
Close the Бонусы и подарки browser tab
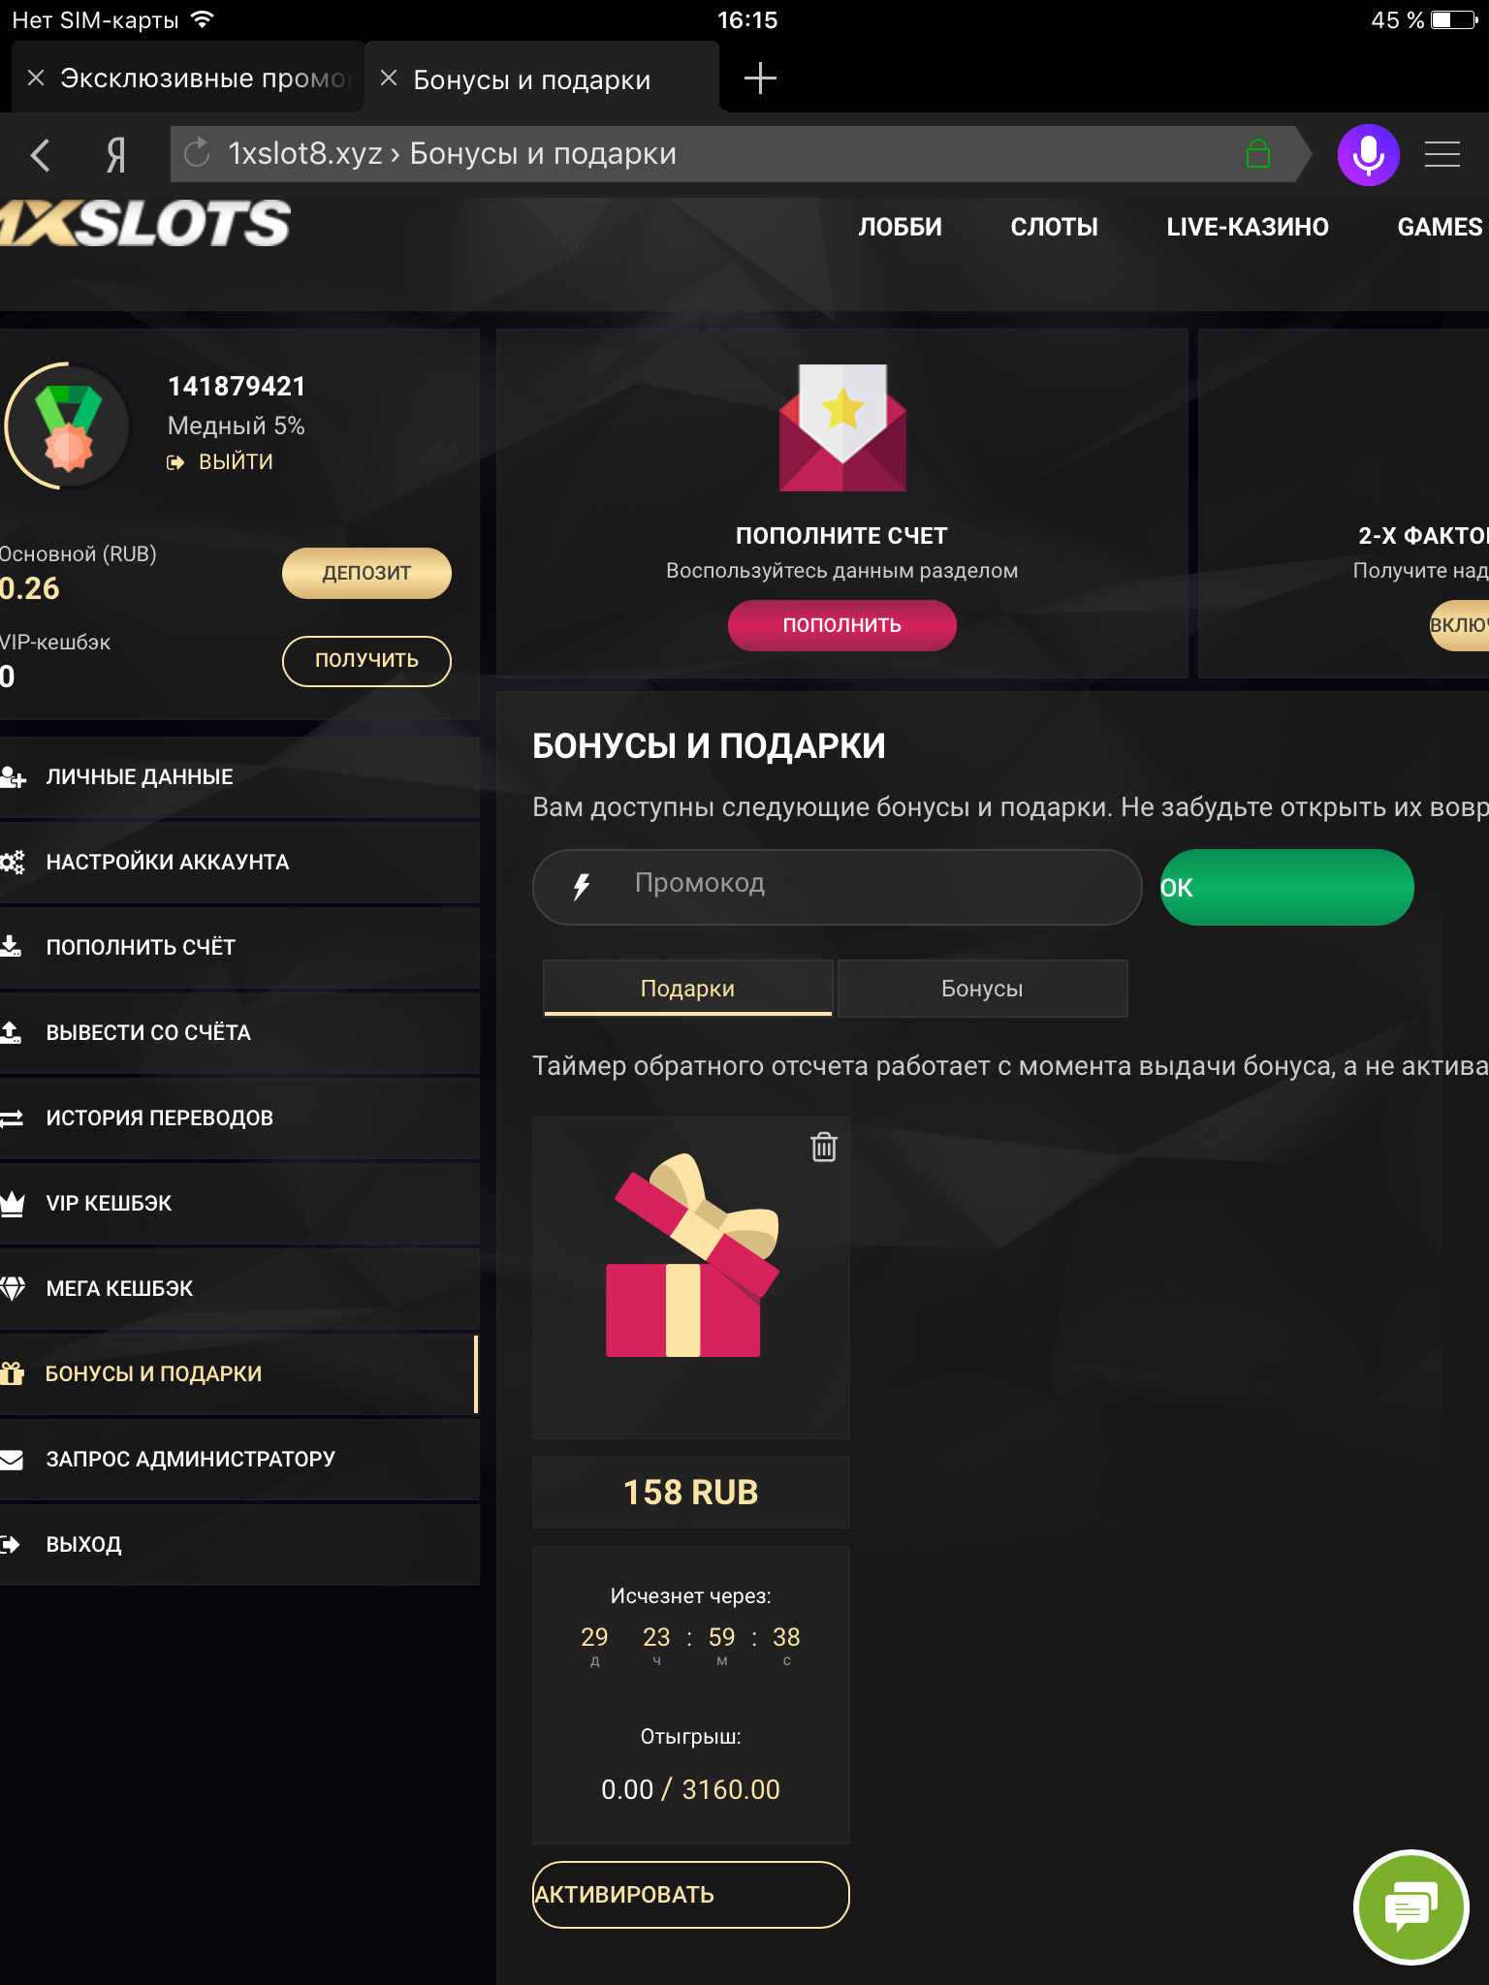pos(389,79)
